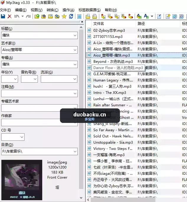Expand the Actions quick dropdown arrow
Screen dimensions: 187x202
pyautogui.click(x=152, y=16)
